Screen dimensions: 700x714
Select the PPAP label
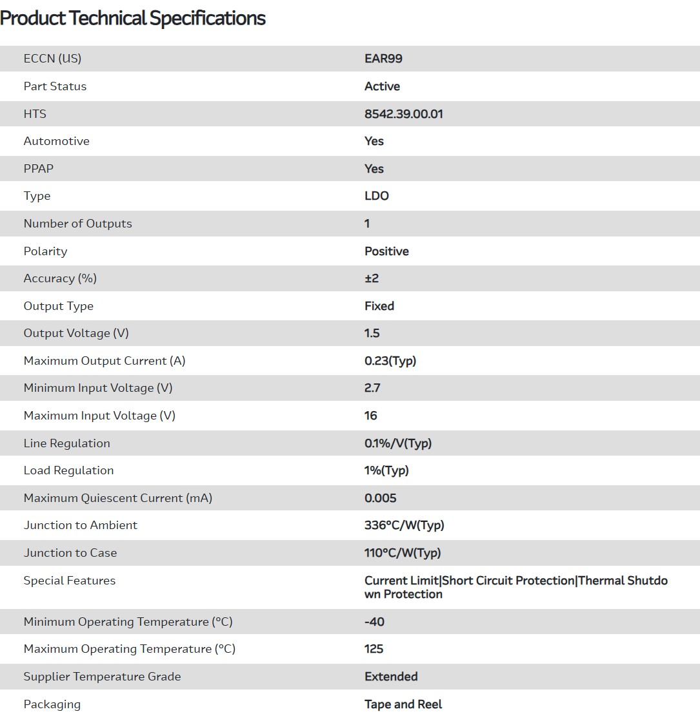[x=39, y=169]
